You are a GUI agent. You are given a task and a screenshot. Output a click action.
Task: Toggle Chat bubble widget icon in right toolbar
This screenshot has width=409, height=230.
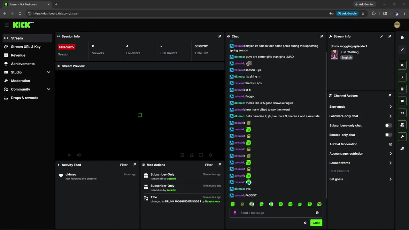[x=402, y=101]
